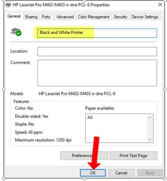Click the Apply button
167x181 pixels.
150,173
